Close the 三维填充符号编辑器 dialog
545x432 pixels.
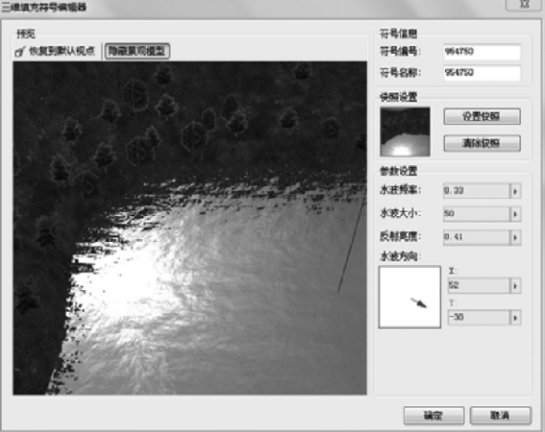click(x=525, y=4)
